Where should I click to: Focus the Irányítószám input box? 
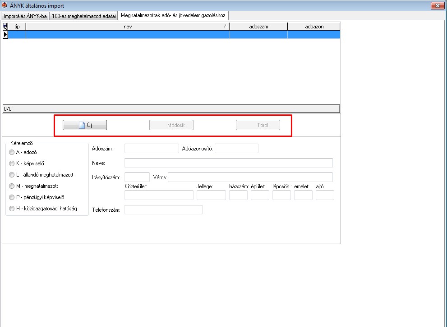tap(137, 177)
